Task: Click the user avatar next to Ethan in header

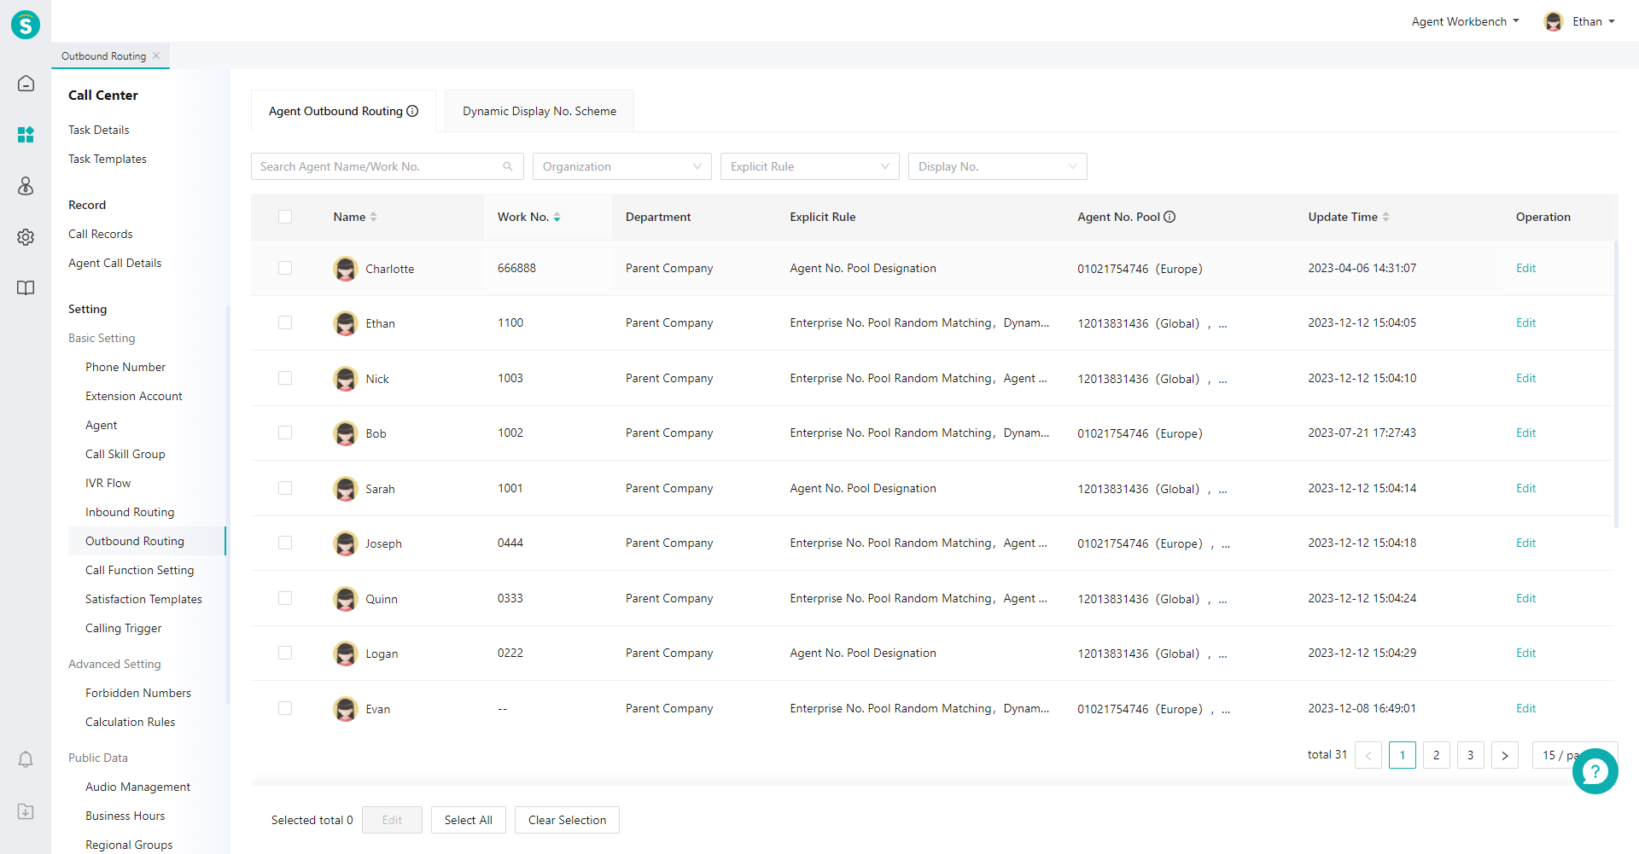Action: (1554, 21)
